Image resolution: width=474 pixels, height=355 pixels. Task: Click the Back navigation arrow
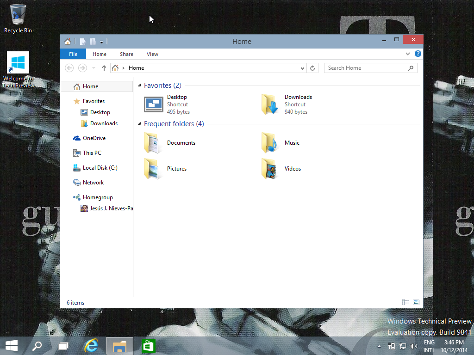[69, 68]
